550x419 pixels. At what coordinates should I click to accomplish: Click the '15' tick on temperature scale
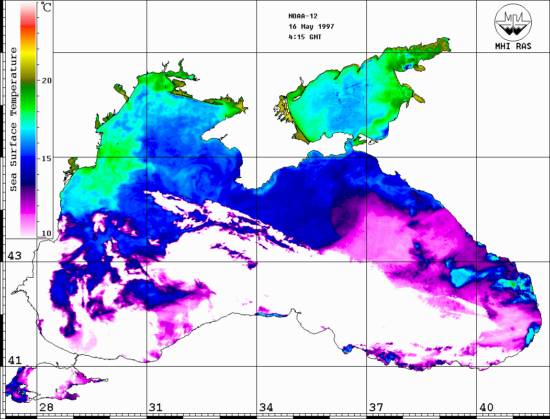pos(47,158)
